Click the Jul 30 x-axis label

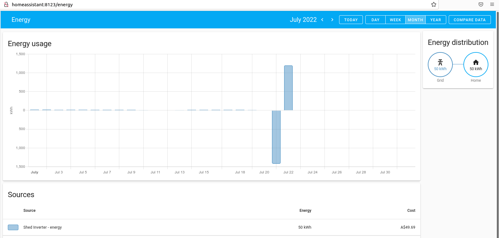385,172
